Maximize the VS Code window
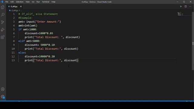 tap(184, 2)
